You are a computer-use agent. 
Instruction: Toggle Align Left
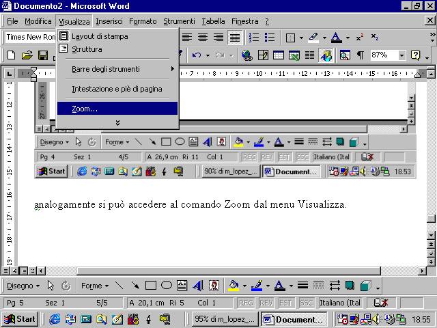[187, 38]
